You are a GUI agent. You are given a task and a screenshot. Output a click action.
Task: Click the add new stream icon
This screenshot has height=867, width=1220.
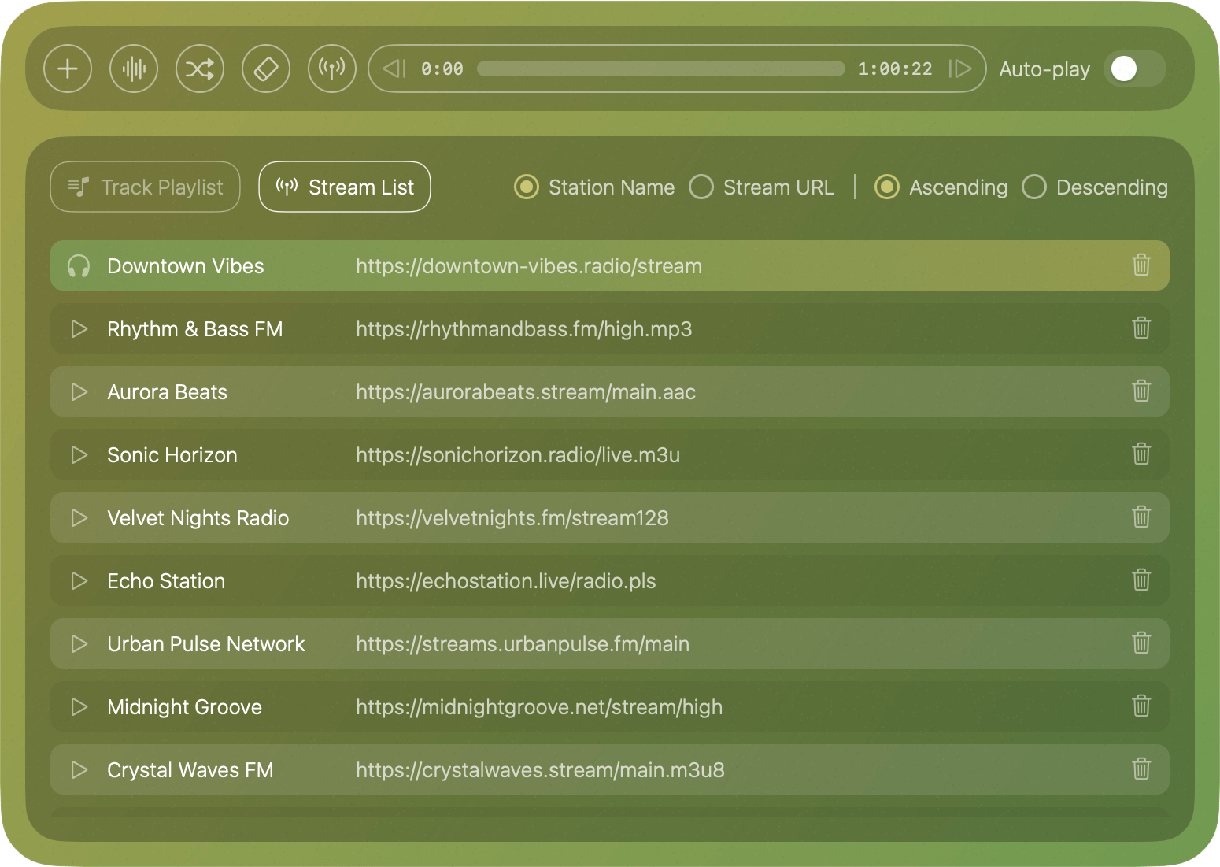(x=68, y=69)
